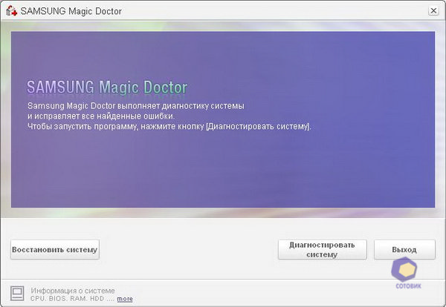
Task: Click the line 'Samsung Magic Doctor выполняет диагностику системы'
Action: tap(136, 106)
